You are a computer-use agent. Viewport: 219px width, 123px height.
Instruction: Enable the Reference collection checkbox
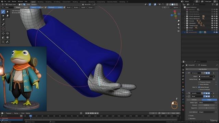pyautogui.click(x=212, y=10)
